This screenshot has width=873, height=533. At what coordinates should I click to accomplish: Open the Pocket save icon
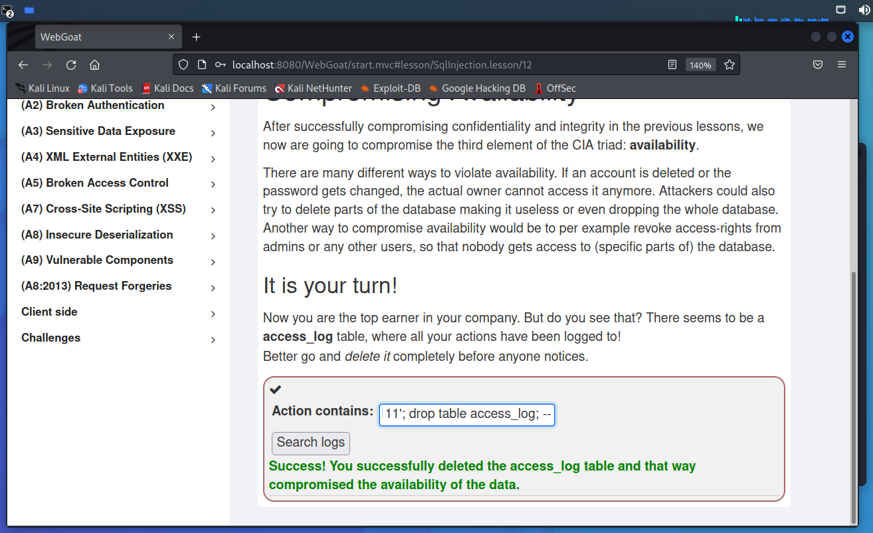coord(818,65)
